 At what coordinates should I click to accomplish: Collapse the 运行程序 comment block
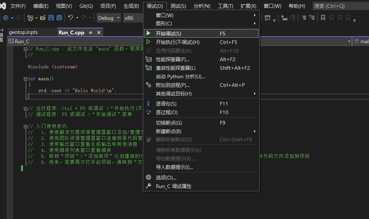25,109
